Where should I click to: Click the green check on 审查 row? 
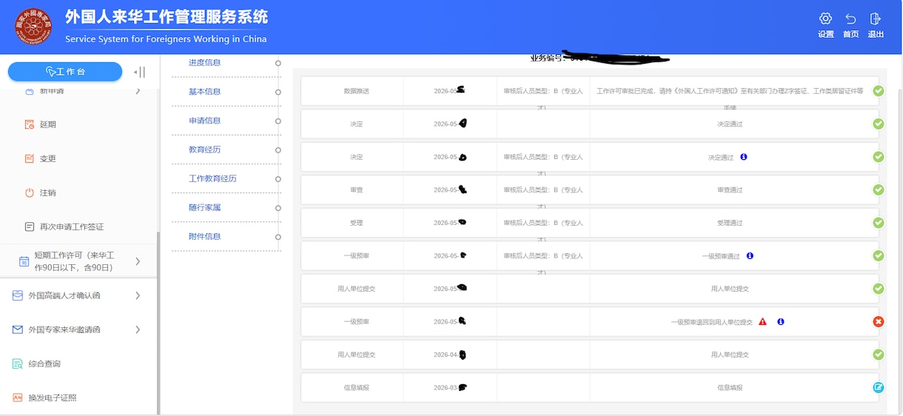click(879, 189)
